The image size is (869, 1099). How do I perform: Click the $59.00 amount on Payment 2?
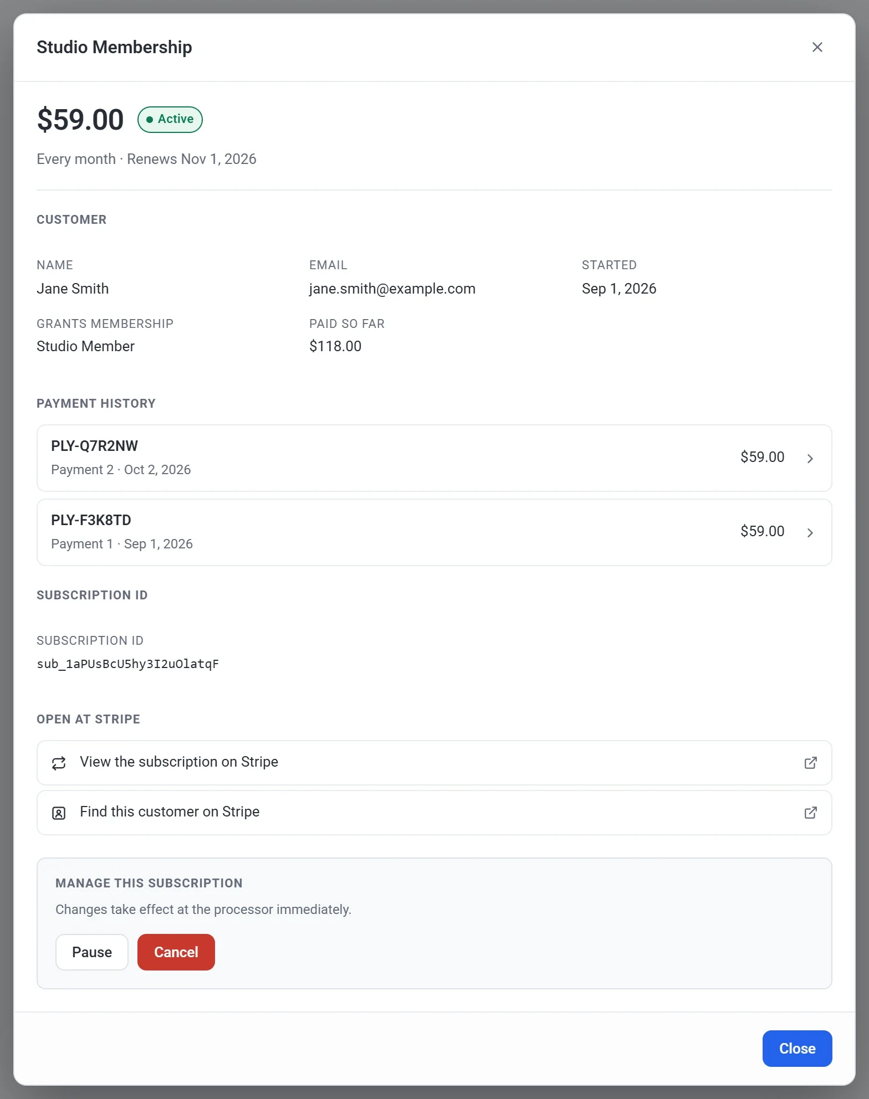[x=763, y=457]
